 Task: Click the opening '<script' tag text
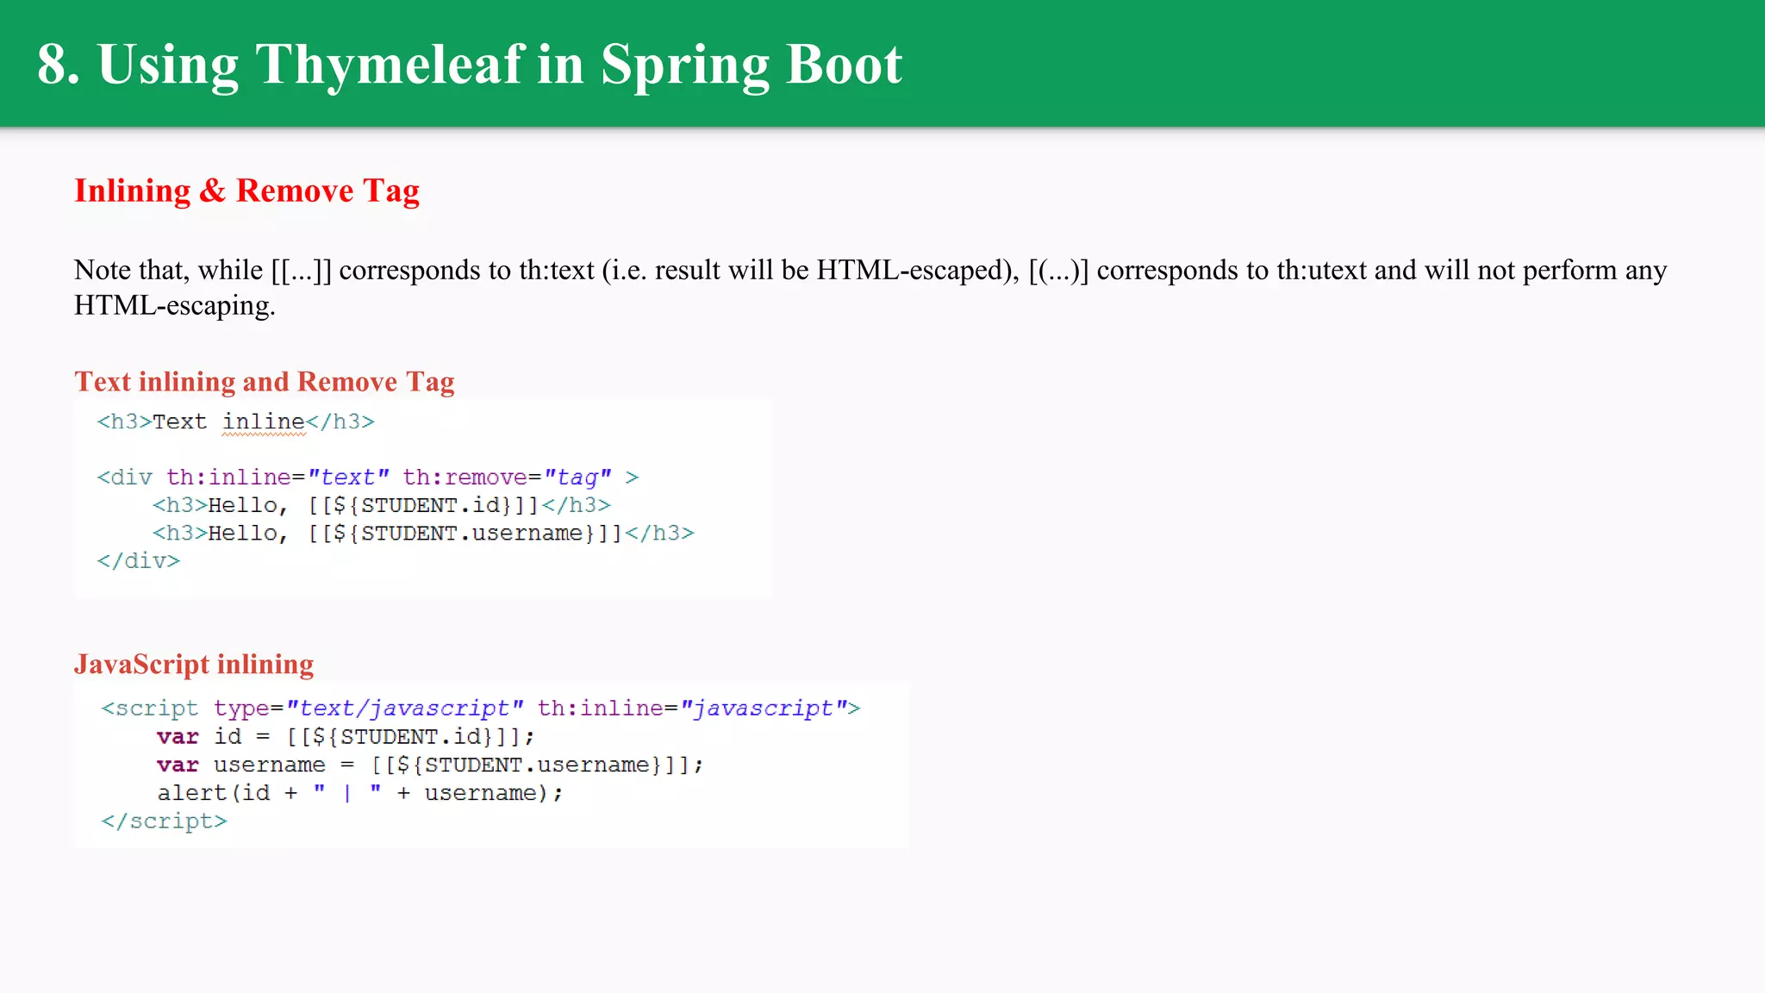[149, 709]
